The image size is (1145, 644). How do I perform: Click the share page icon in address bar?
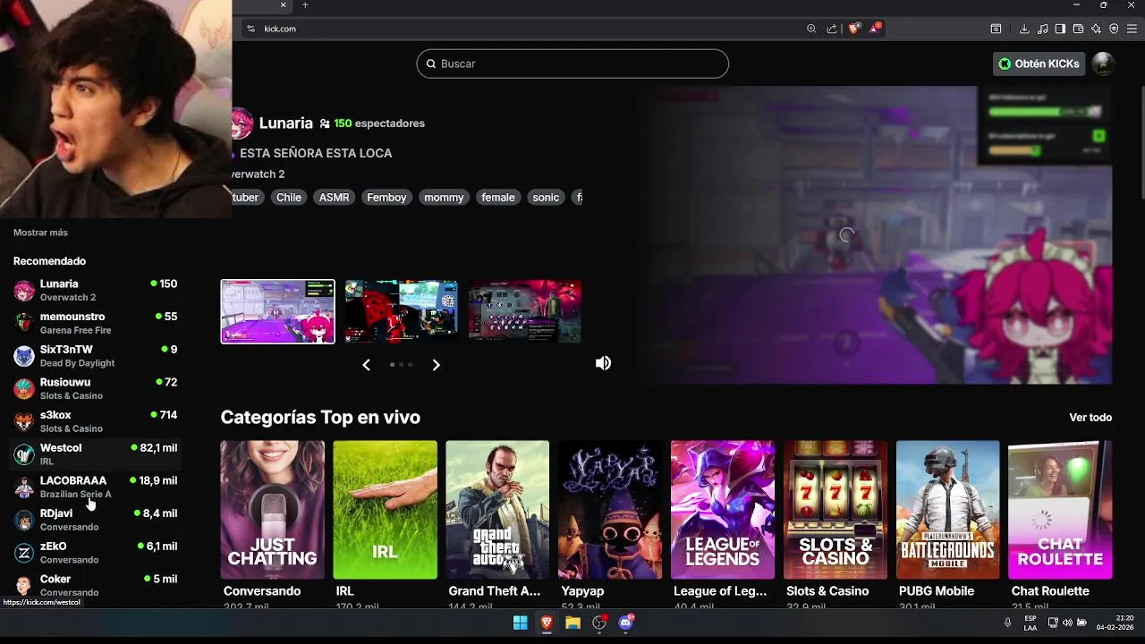click(x=832, y=29)
